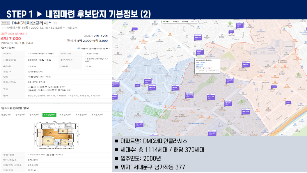Click 시세/실거래가 button in the map popup
Viewport: 307px width, 173px height.
[x=212, y=71]
